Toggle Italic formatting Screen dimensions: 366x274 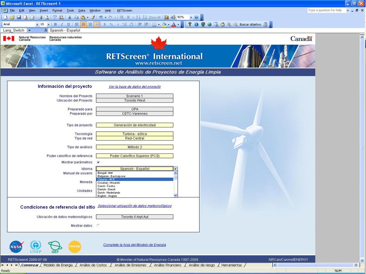tap(62, 24)
